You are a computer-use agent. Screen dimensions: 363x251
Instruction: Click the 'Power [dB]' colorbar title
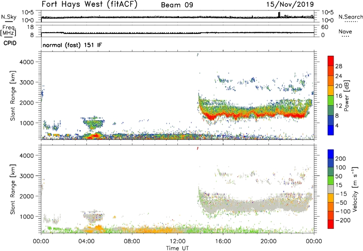[x=347, y=96]
